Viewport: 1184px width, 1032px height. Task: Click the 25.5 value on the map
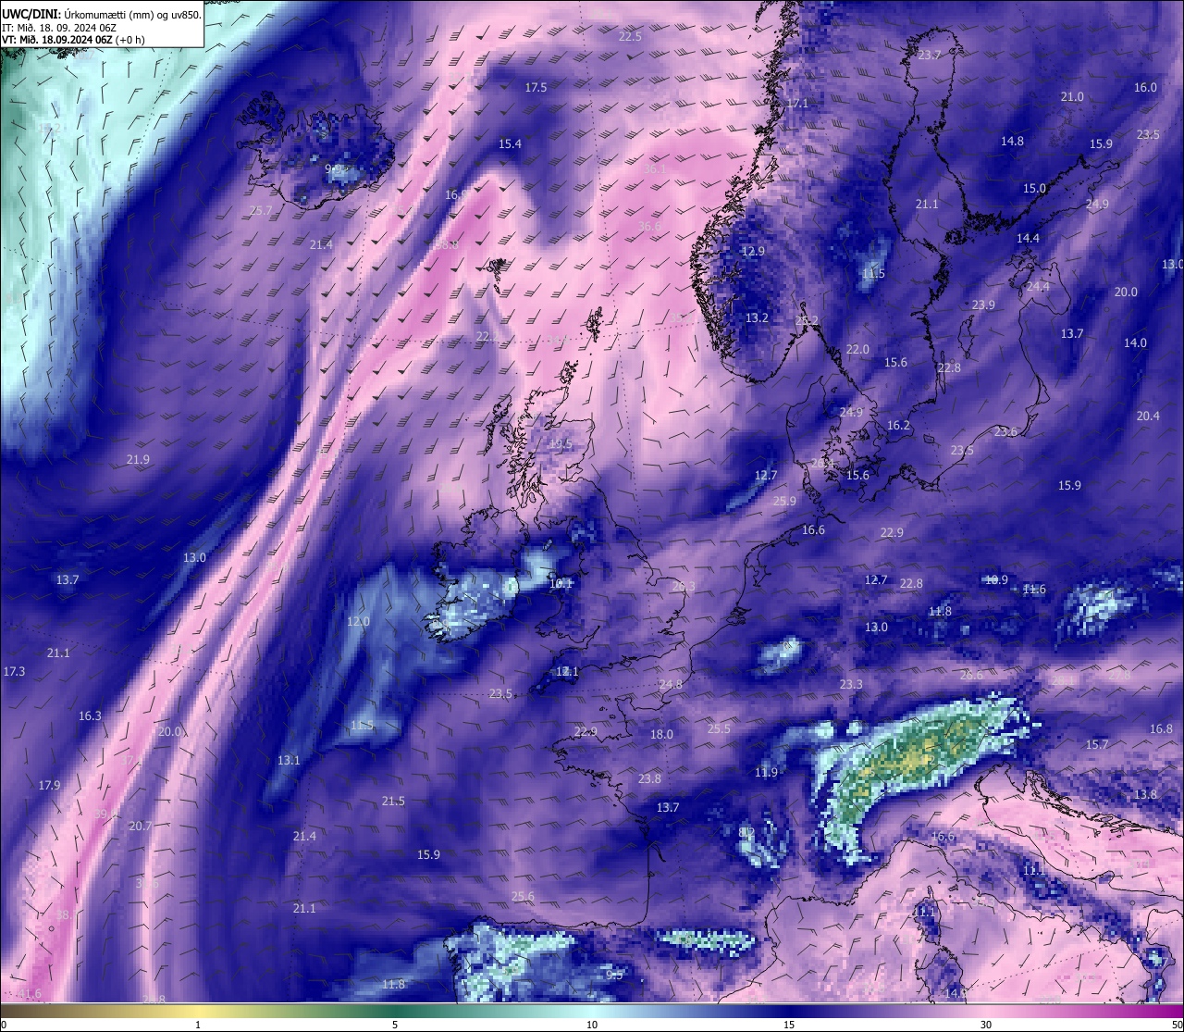click(x=719, y=729)
